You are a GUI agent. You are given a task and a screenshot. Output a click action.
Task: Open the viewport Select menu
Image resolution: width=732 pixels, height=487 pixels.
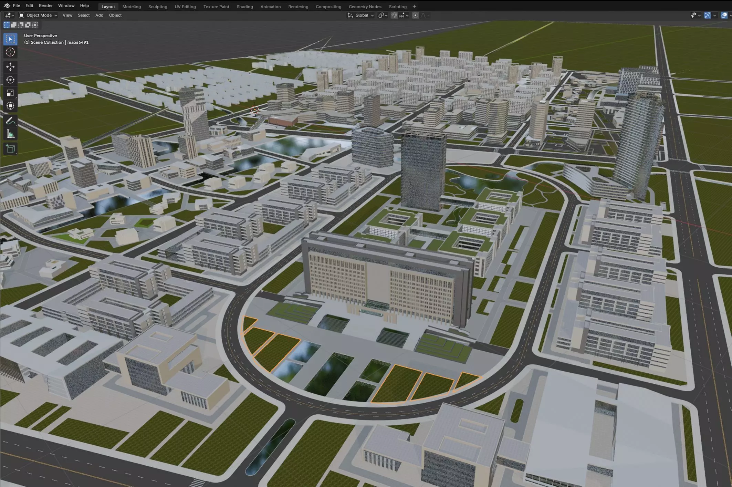click(83, 15)
